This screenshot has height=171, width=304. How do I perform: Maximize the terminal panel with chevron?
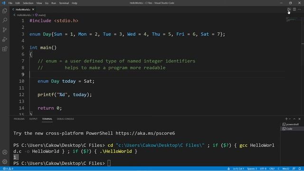coord(294,119)
